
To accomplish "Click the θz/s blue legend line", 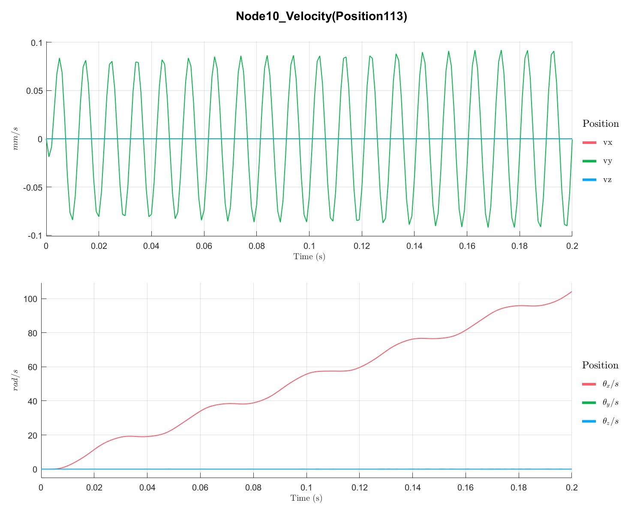I will 589,421.
